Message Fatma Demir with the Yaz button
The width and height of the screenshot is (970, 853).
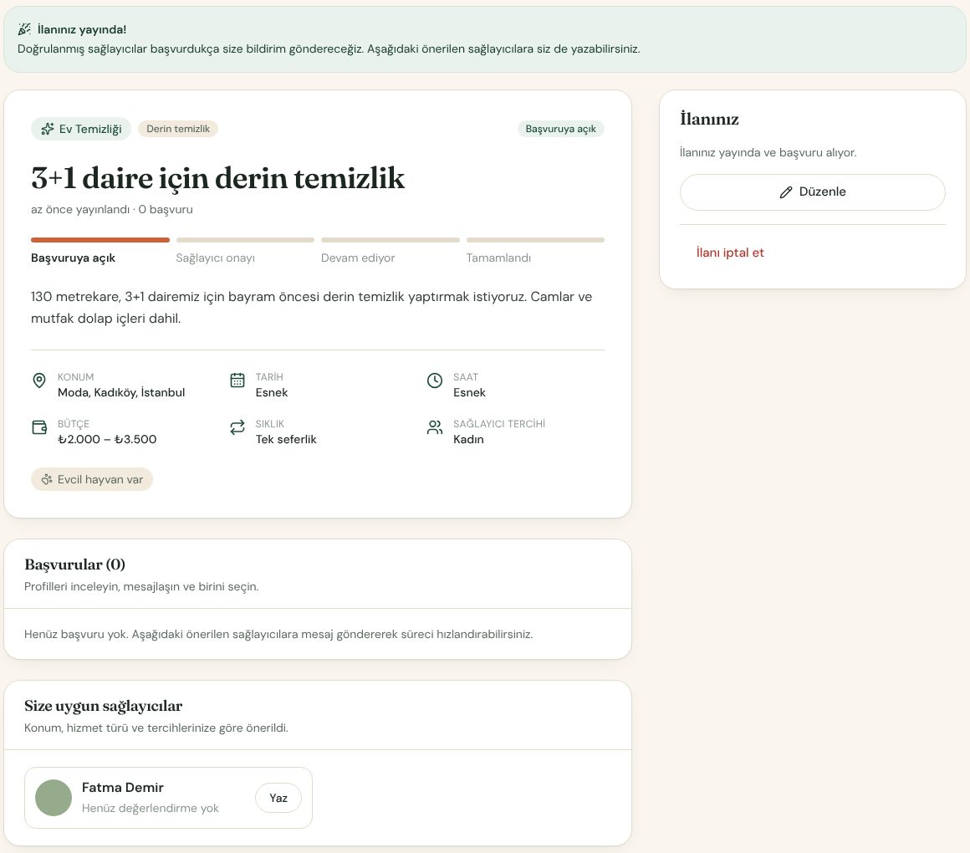click(x=278, y=798)
